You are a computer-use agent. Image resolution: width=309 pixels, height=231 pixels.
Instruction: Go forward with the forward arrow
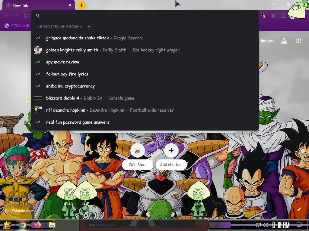16,16
